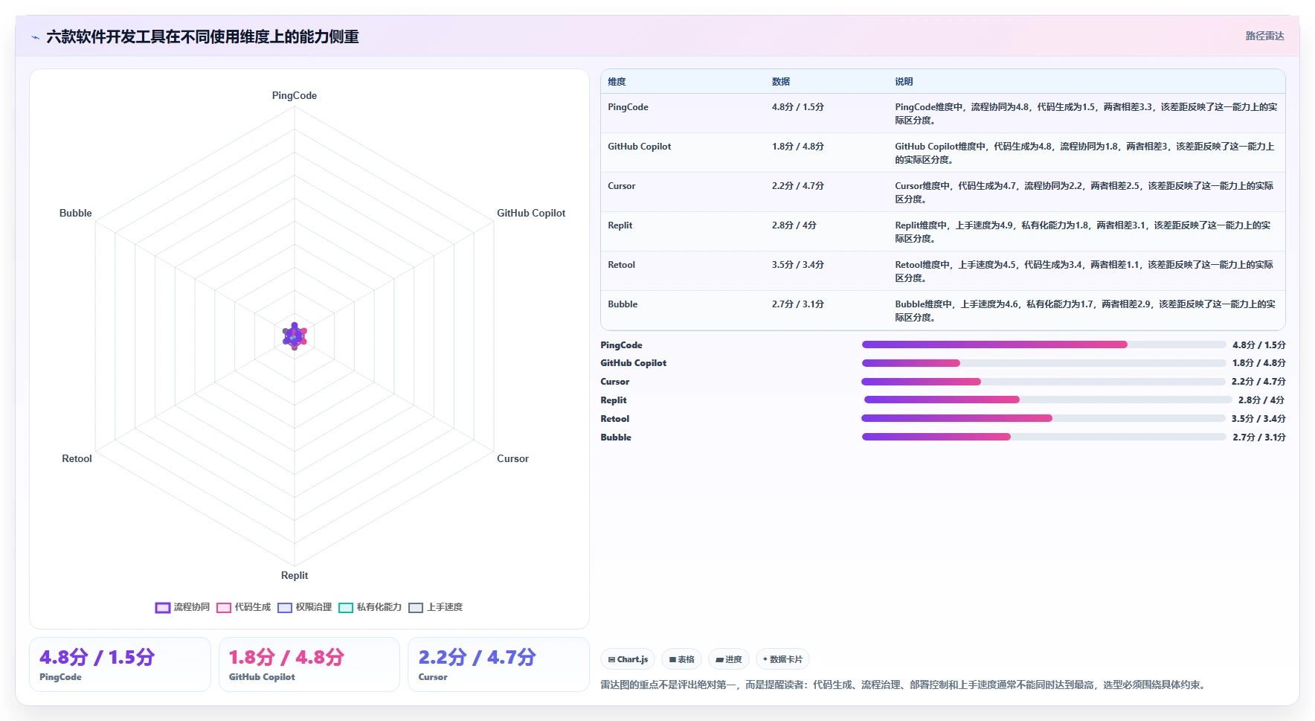1315x721 pixels.
Task: Click the Replit axis label on the radar
Action: pos(295,575)
